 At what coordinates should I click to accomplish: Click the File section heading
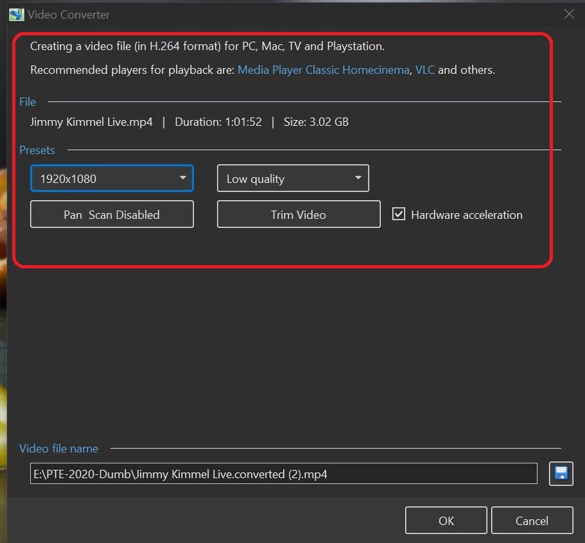pyautogui.click(x=28, y=102)
